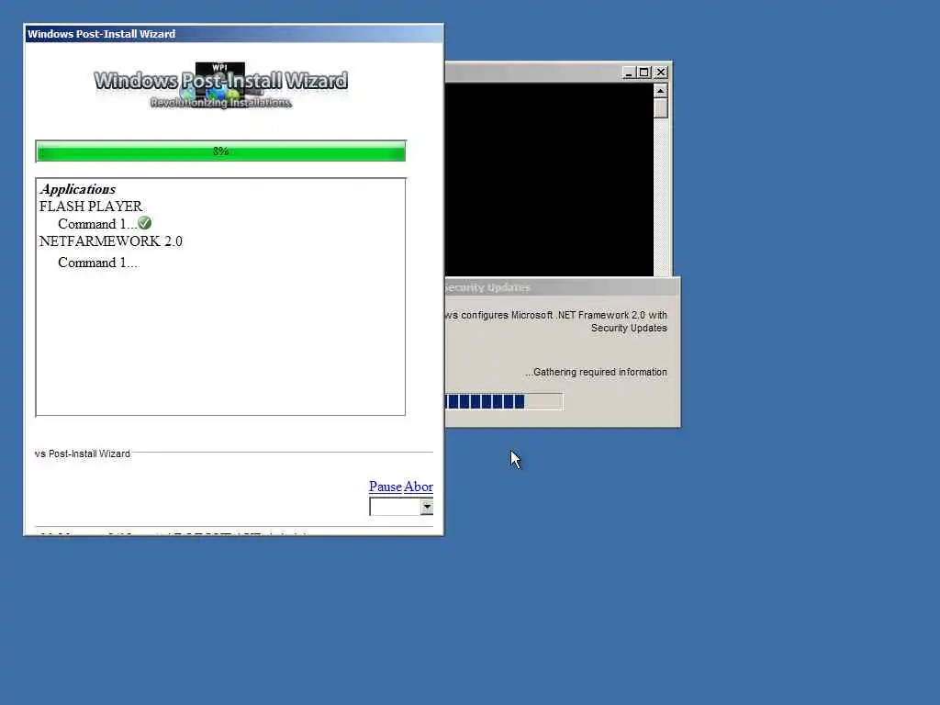Image resolution: width=940 pixels, height=705 pixels.
Task: Click the Windows Post-Install Wizard title bar
Action: [234, 34]
